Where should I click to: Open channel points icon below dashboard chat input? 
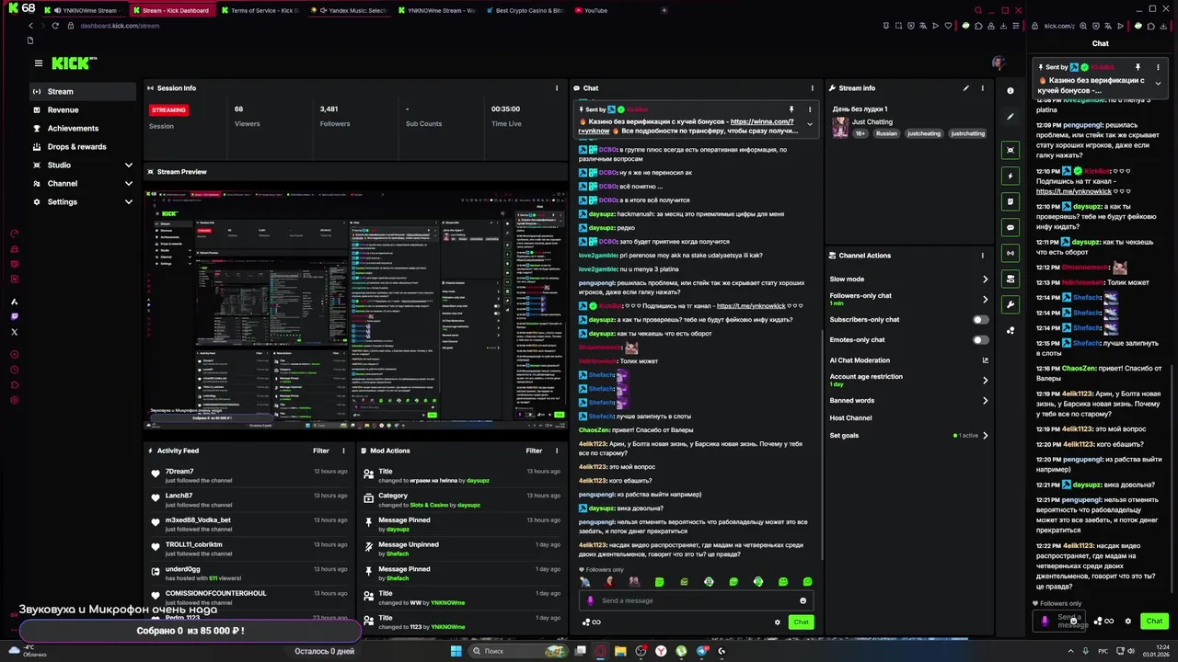[591, 622]
